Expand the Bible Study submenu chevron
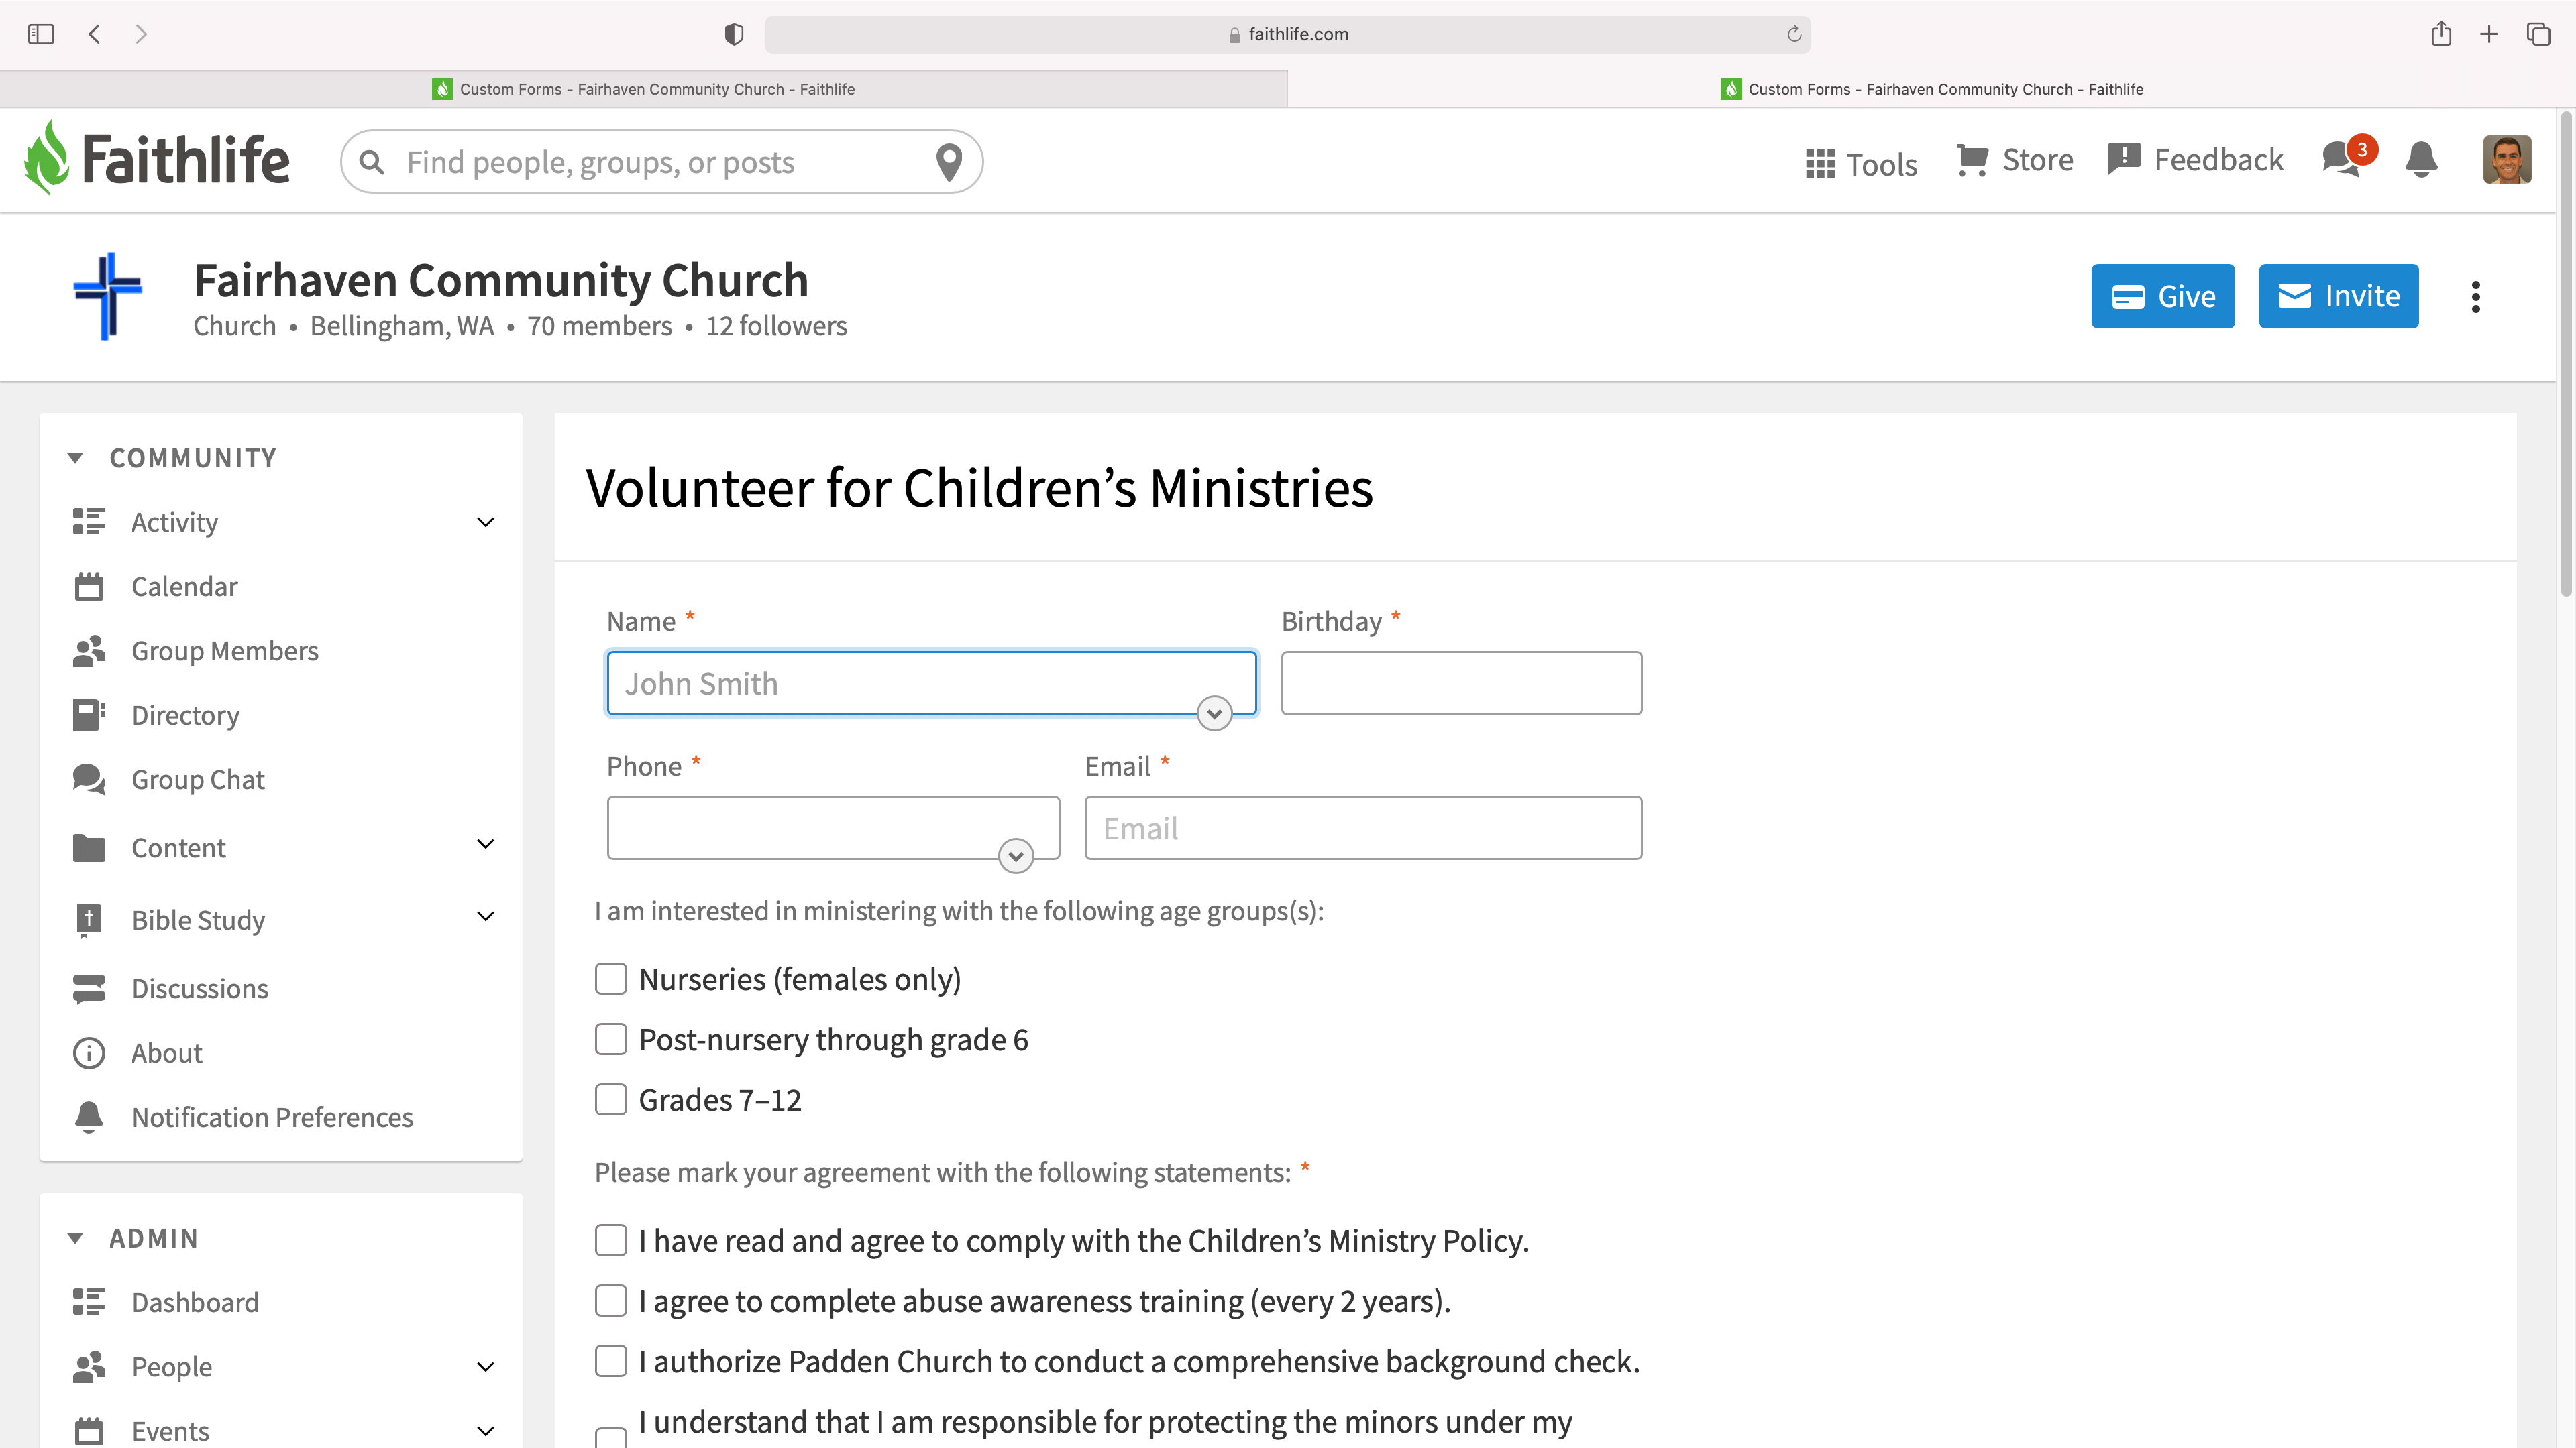This screenshot has width=2576, height=1448. point(486,916)
